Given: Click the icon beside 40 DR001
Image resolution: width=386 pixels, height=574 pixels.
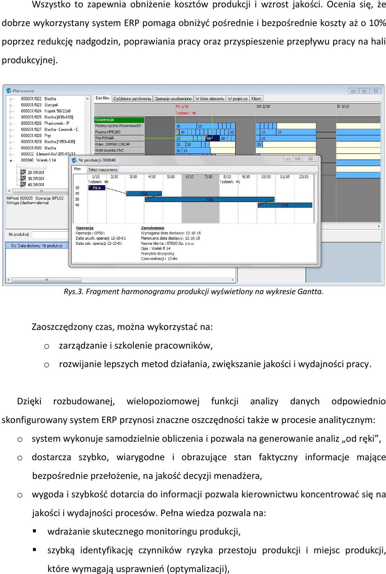Looking at the screenshot, I should click(x=23, y=185).
